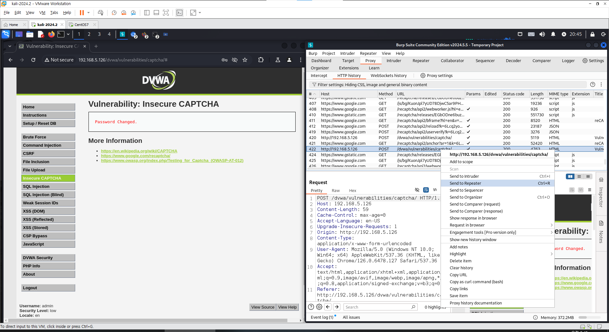Switch to the Repeater tab in Burp
Viewport: 609px width, 332px height.
pos(421,61)
